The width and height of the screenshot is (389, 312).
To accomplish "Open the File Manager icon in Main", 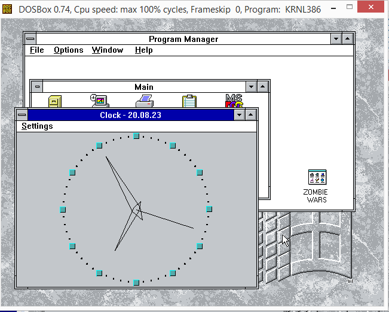I will point(55,101).
